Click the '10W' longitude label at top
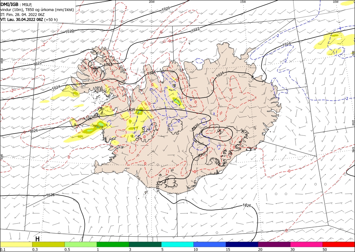The image size is (355, 252). point(335,2)
